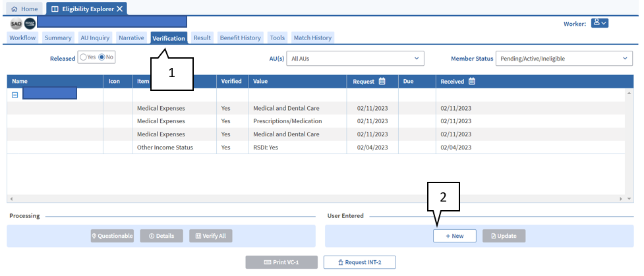Open the Match History tab
Screen dimensions: 644x276
coord(312,38)
